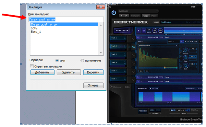
Task: Click the Добавить button
Action: (x=42, y=72)
